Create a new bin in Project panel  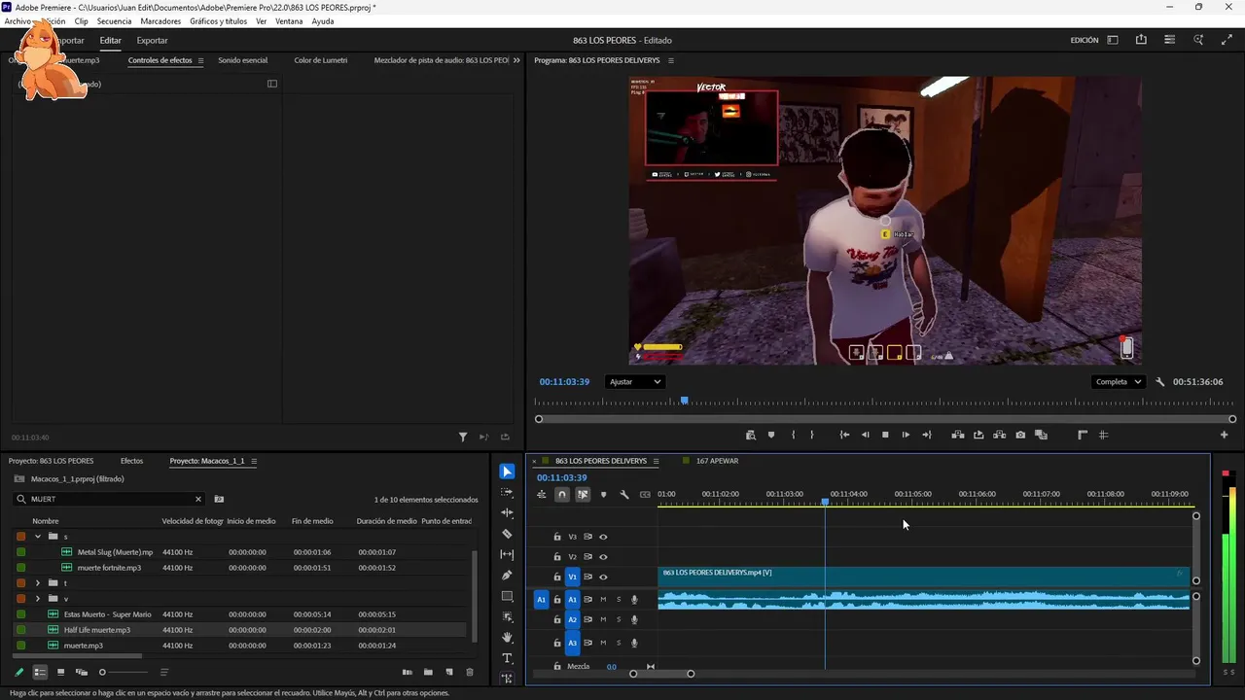click(x=428, y=672)
